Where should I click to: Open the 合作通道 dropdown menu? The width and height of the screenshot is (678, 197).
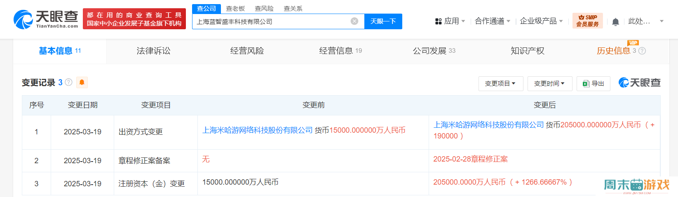pos(492,21)
